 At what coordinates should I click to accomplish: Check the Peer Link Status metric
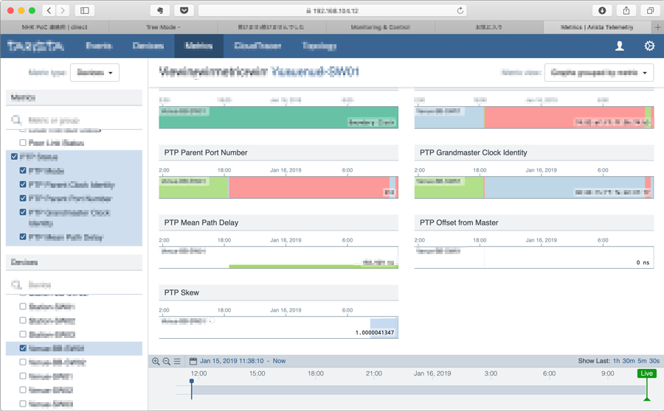pos(23,142)
